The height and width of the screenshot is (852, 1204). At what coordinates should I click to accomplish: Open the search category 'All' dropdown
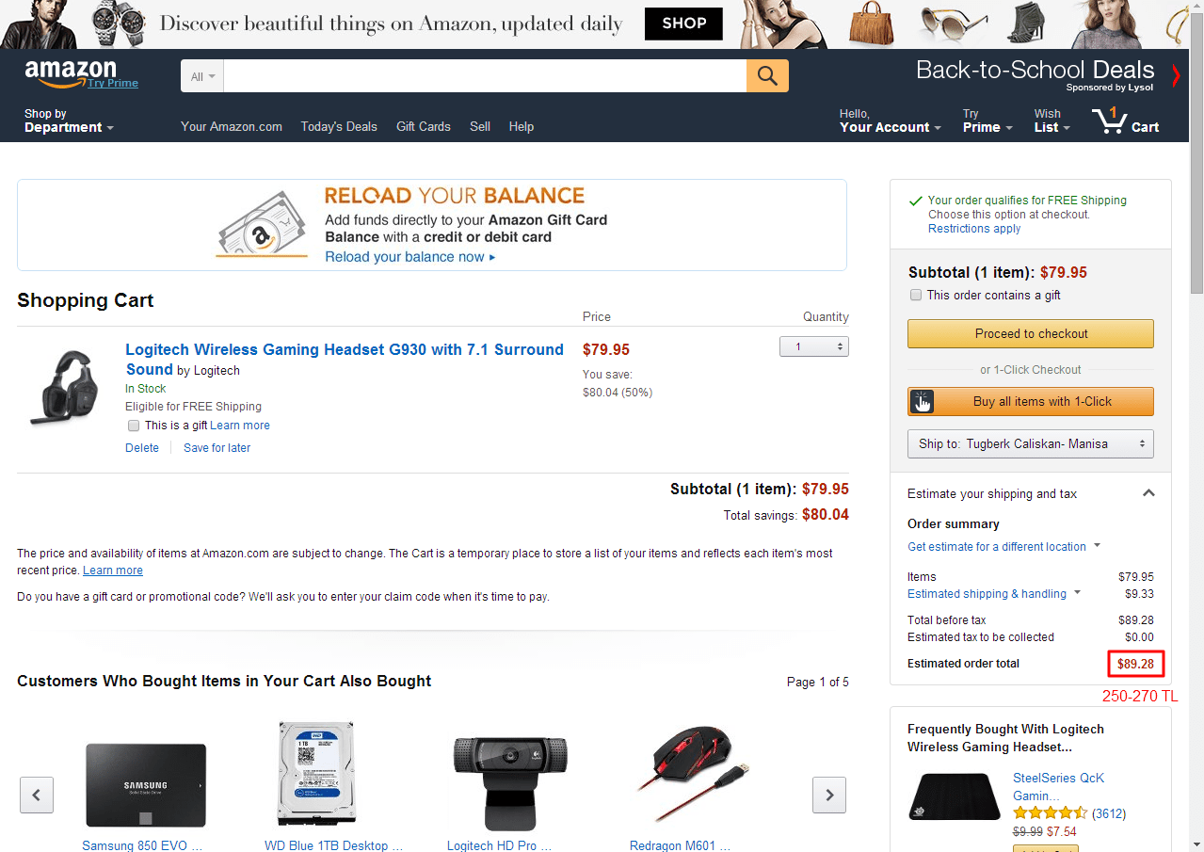[x=202, y=76]
